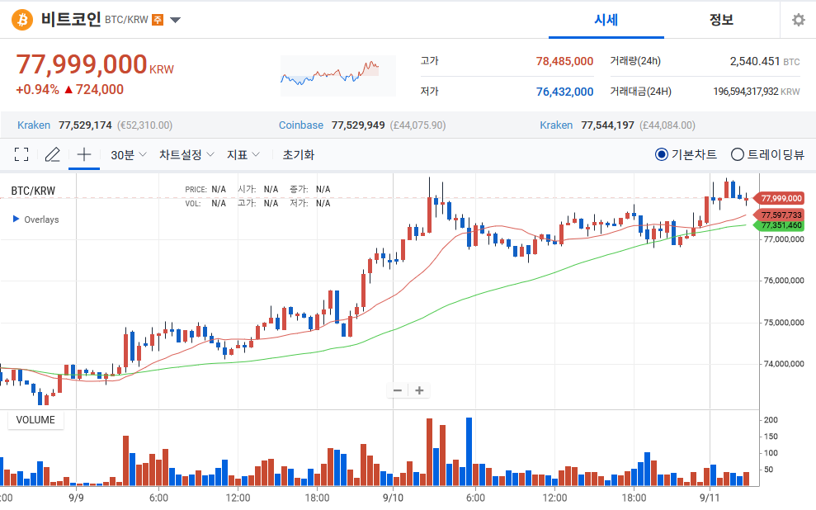Expand the 지표 indicators dropdown
This screenshot has width=816, height=510.
(x=243, y=154)
